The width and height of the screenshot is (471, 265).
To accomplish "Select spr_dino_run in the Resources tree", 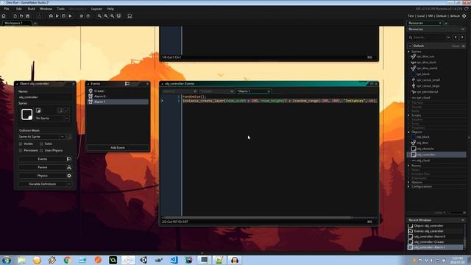I will pos(425,57).
